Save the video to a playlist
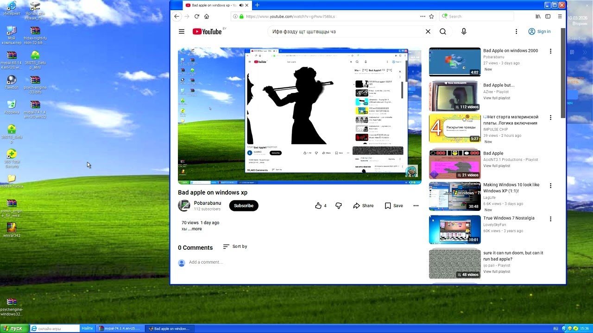This screenshot has height=333, width=593. (394, 206)
